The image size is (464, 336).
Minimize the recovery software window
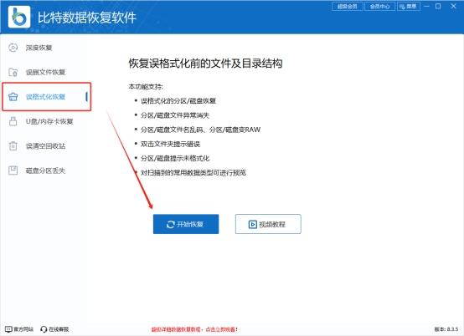point(426,6)
